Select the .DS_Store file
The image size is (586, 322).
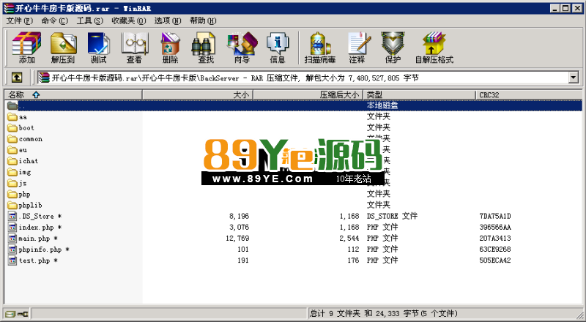coord(34,217)
